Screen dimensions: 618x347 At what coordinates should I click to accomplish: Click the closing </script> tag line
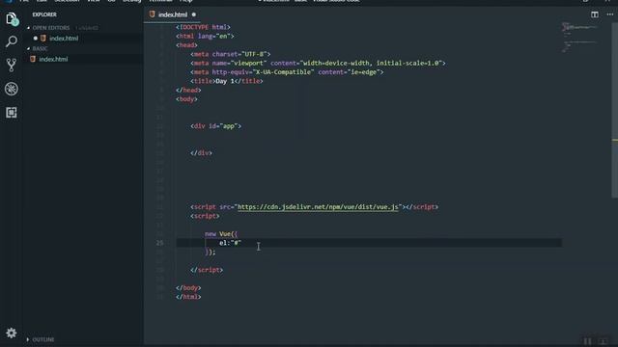point(207,270)
